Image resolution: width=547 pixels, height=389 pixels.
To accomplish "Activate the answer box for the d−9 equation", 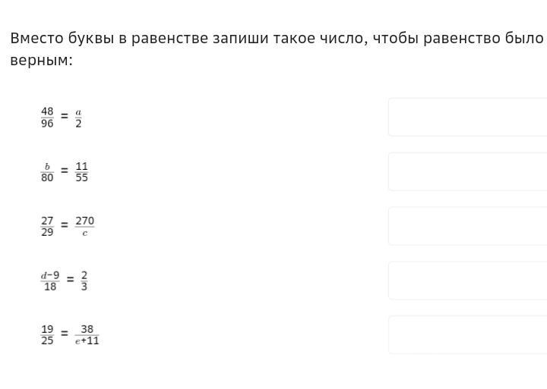I will pos(468,281).
